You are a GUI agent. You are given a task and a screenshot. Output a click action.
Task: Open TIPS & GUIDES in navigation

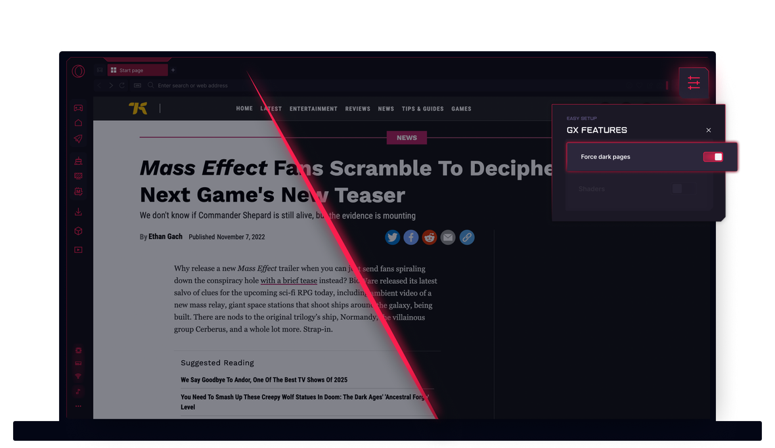(x=422, y=109)
